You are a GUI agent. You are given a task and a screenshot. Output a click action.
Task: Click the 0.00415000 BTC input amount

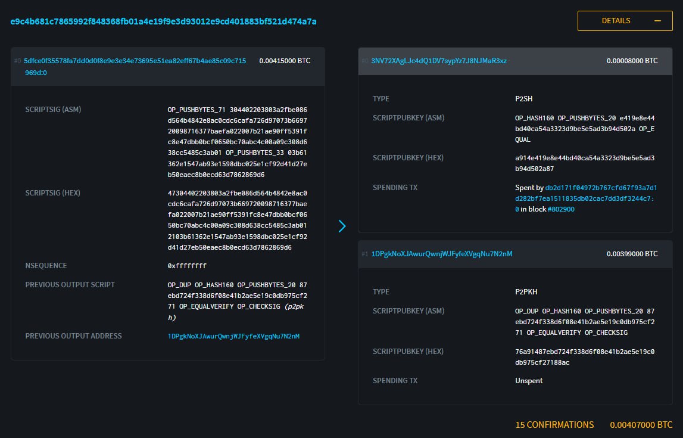[x=285, y=61]
